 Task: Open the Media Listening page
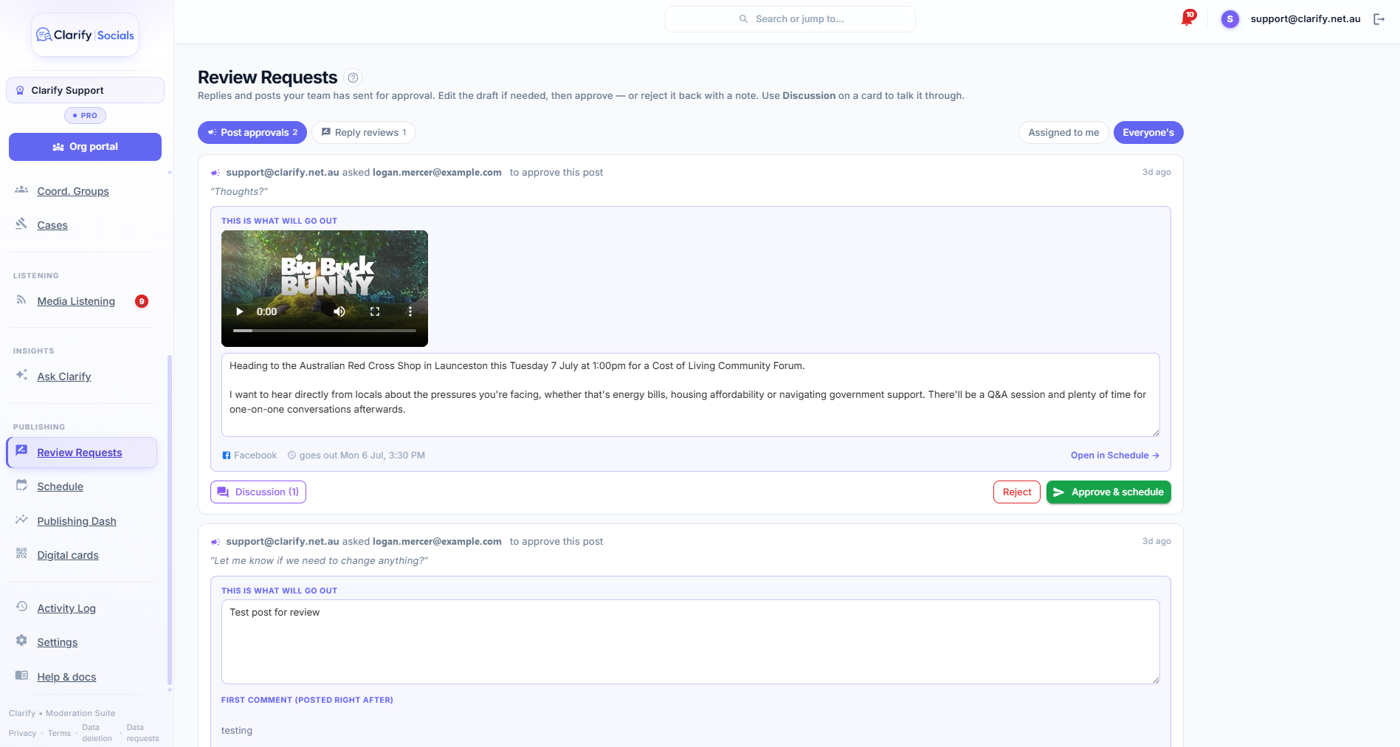pos(76,301)
